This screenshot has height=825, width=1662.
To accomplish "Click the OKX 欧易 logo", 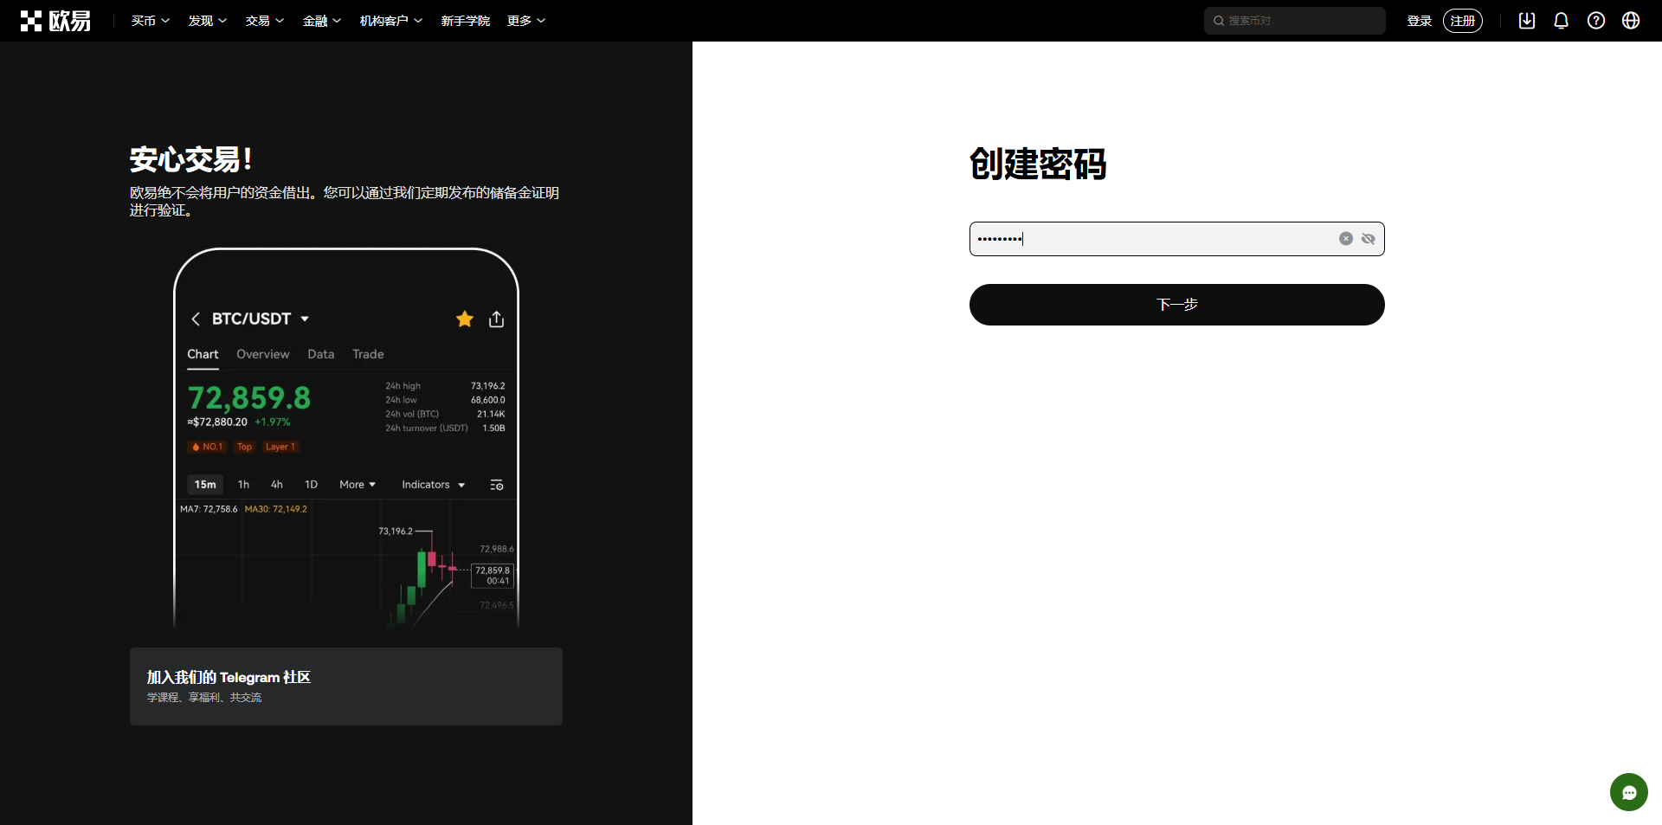I will pyautogui.click(x=55, y=21).
